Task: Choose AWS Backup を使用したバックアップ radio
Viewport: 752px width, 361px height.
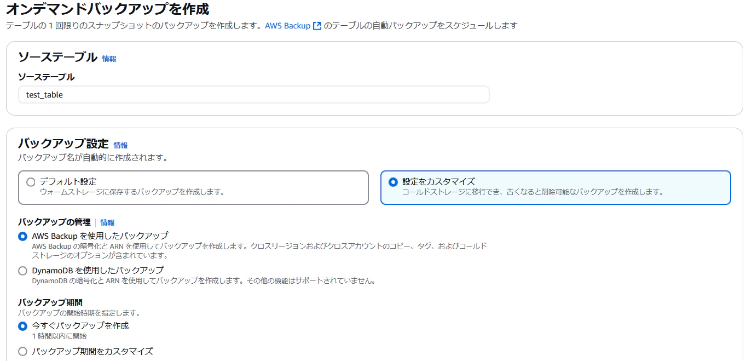Action: point(22,237)
